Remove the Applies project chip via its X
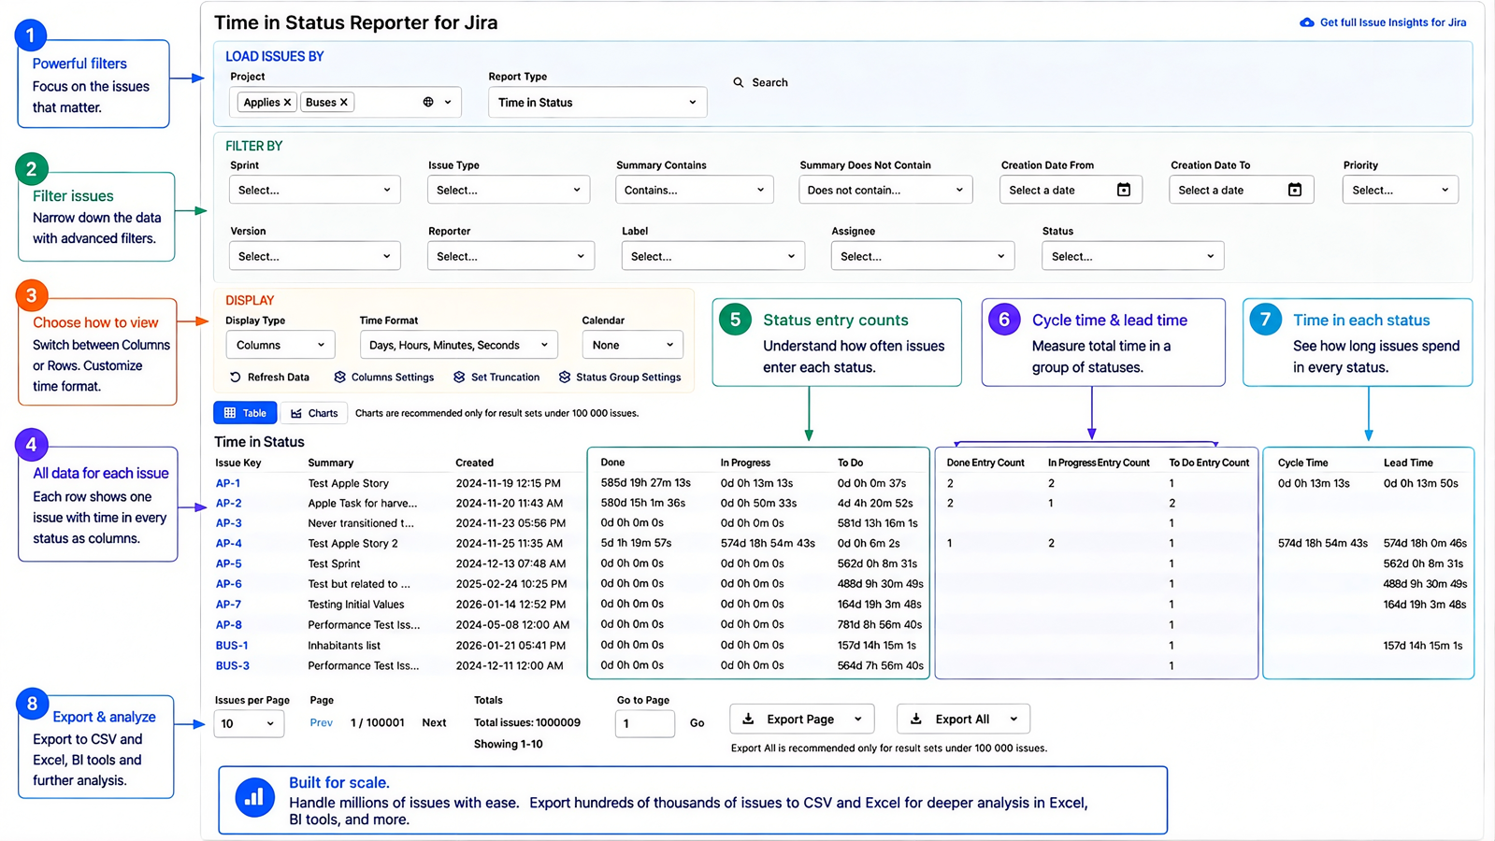This screenshot has width=1495, height=841. [x=287, y=103]
